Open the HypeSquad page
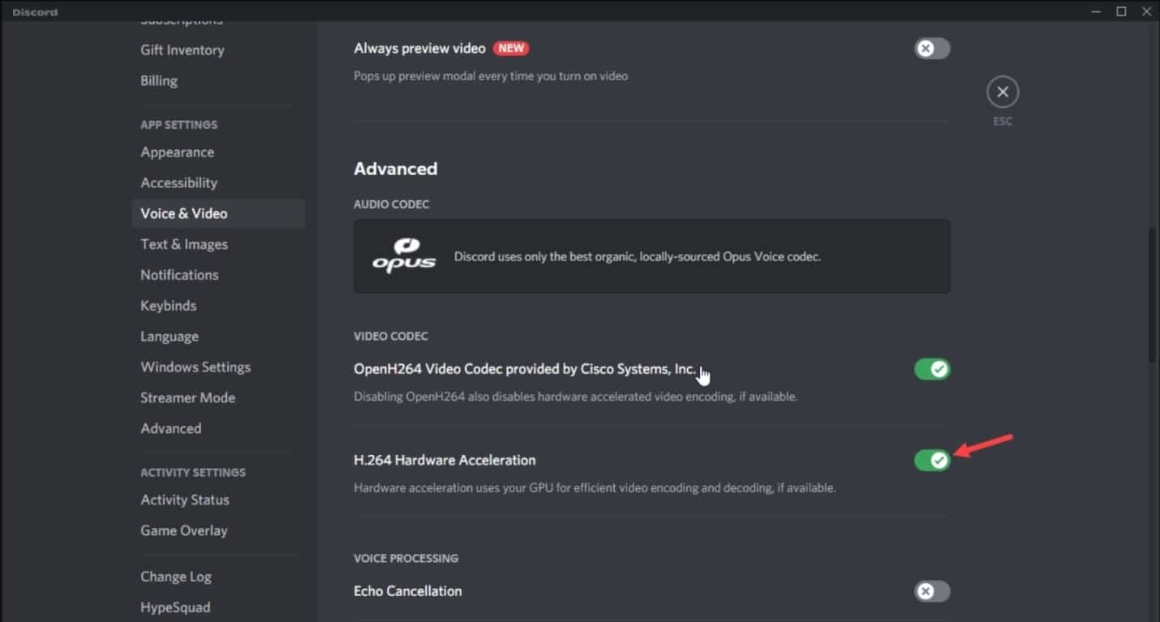This screenshot has width=1160, height=622. point(175,607)
